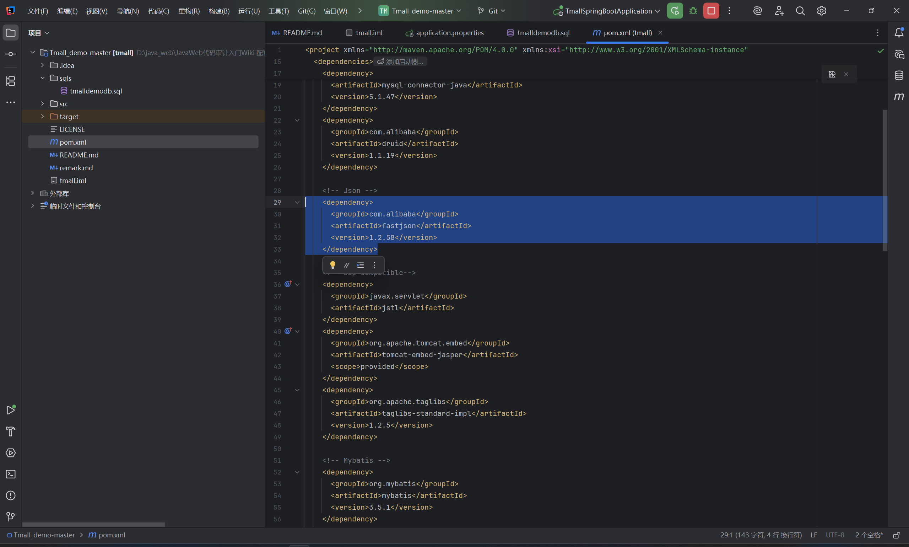909x547 pixels.
Task: Click the intention lightbulb in floating toolbar
Action: [332, 265]
